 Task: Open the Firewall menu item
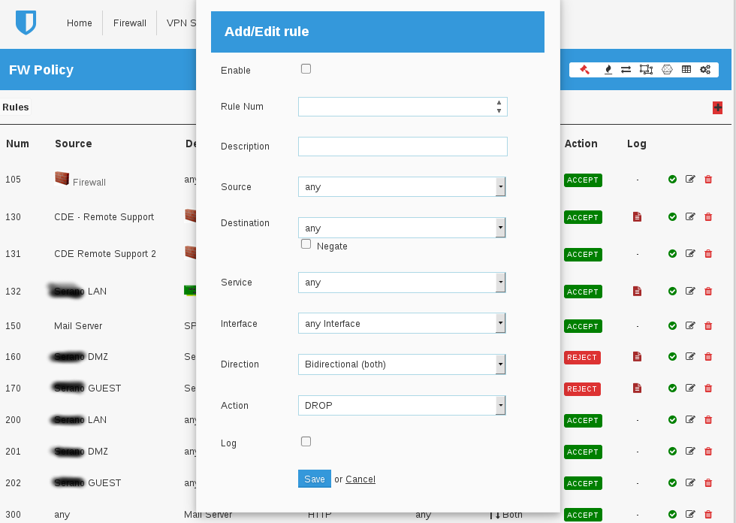point(130,23)
